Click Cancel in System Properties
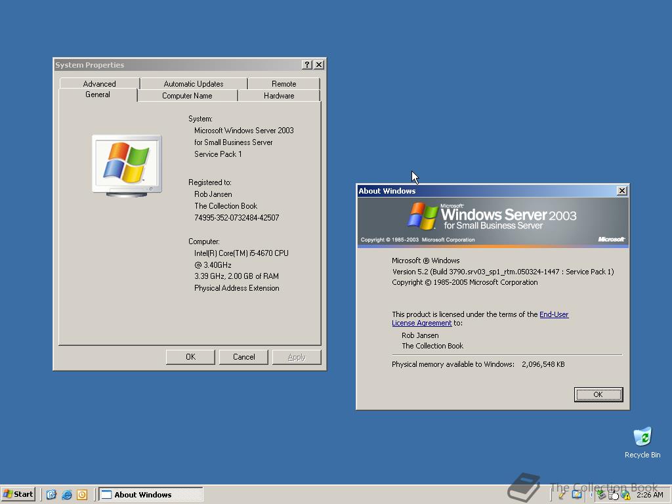Image resolution: width=672 pixels, height=504 pixels. click(243, 357)
